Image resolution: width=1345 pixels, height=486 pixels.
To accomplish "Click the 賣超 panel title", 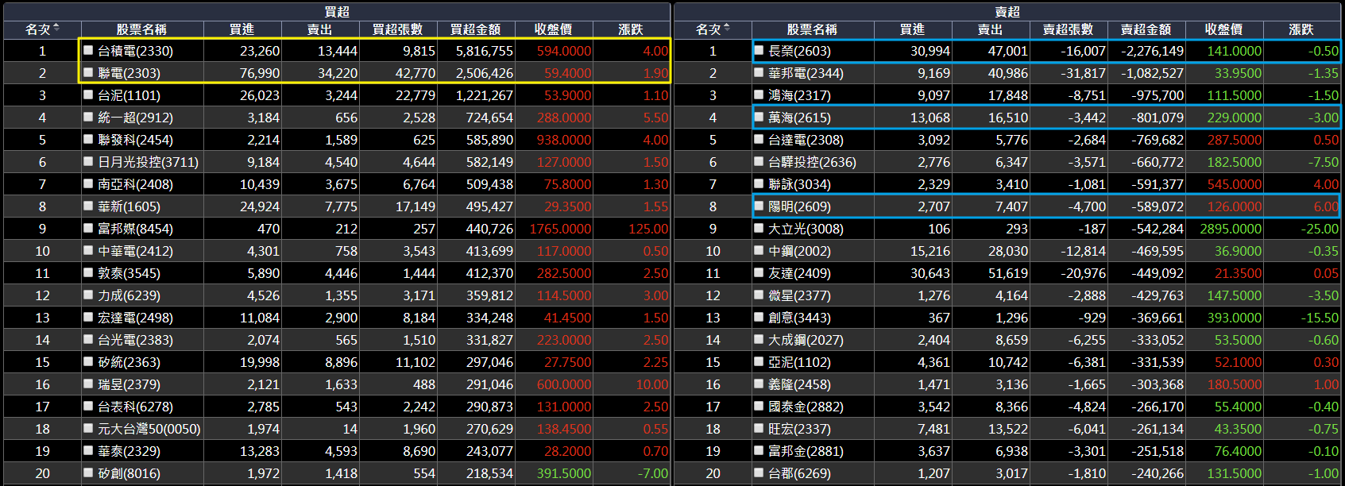I will [x=1007, y=12].
